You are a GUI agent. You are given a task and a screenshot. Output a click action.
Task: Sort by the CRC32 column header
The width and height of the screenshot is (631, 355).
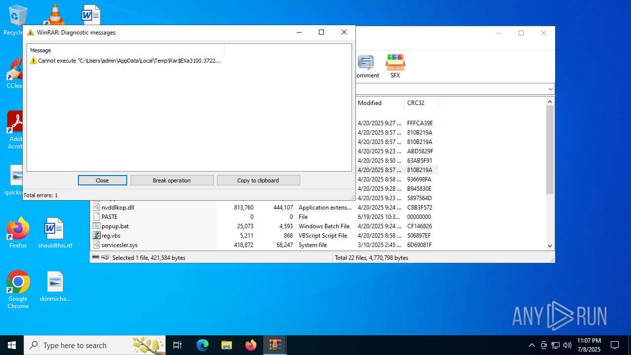pyautogui.click(x=421, y=103)
